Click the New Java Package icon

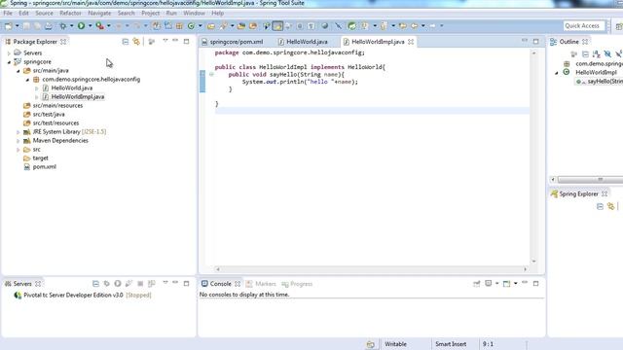coord(179,26)
